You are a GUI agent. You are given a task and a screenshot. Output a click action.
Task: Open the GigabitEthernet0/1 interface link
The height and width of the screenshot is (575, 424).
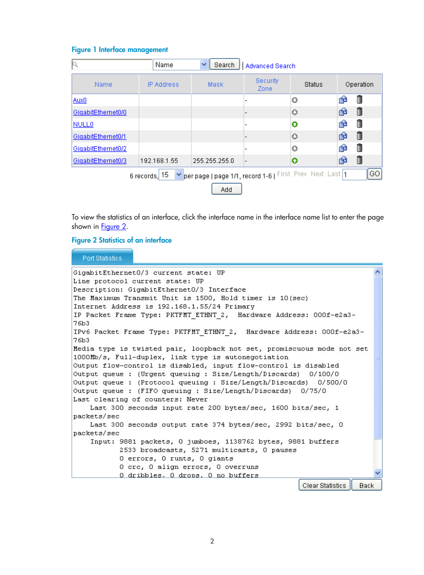100,136
